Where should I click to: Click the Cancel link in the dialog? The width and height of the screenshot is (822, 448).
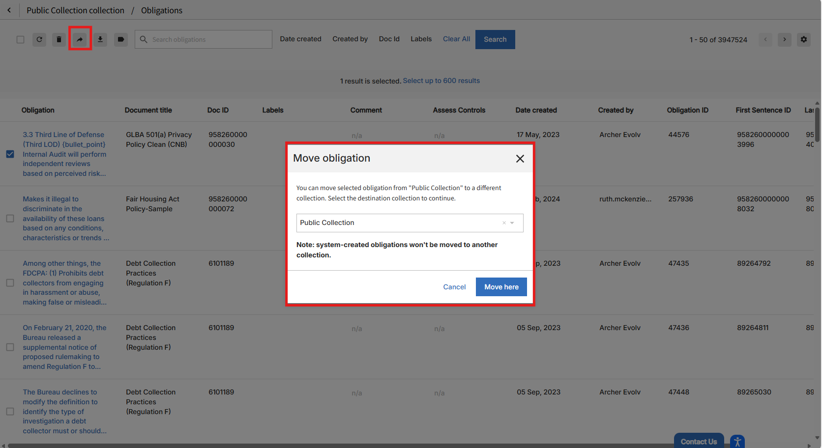coord(454,287)
